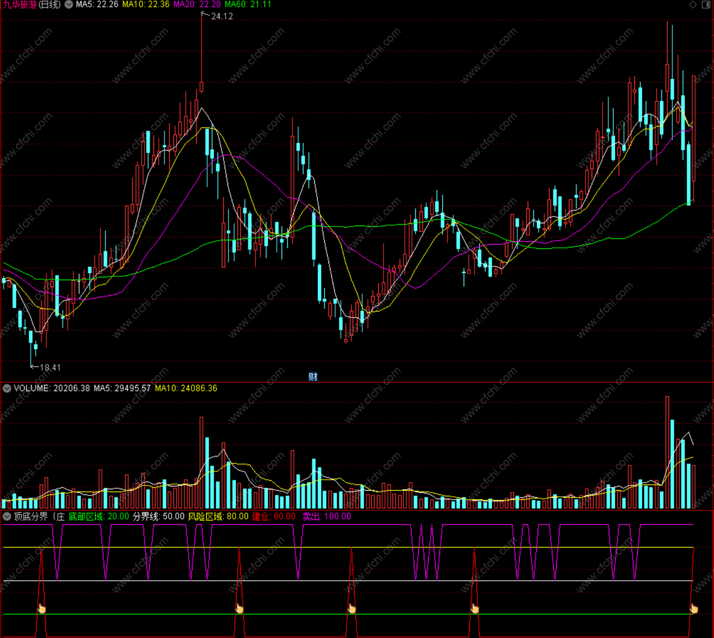Click the tallest red volume bar near right edge
The width and height of the screenshot is (714, 638).
tap(667, 453)
